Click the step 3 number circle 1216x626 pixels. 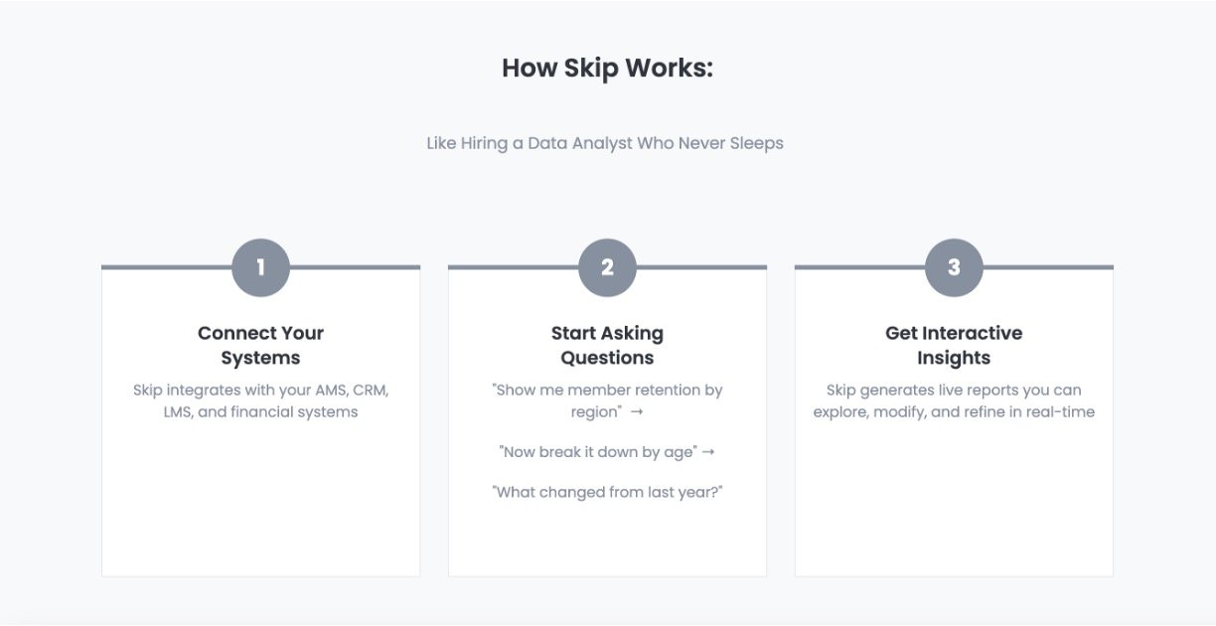tap(954, 267)
